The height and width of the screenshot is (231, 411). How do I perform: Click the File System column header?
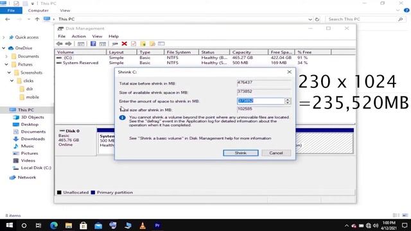pos(181,52)
